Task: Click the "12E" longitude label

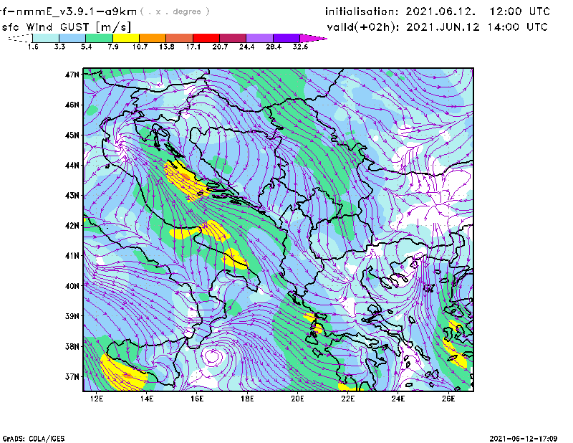Action: (97, 399)
